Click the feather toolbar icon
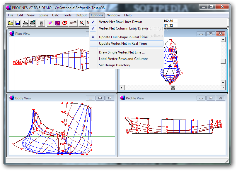This screenshot has width=237, height=171. tap(73, 23)
